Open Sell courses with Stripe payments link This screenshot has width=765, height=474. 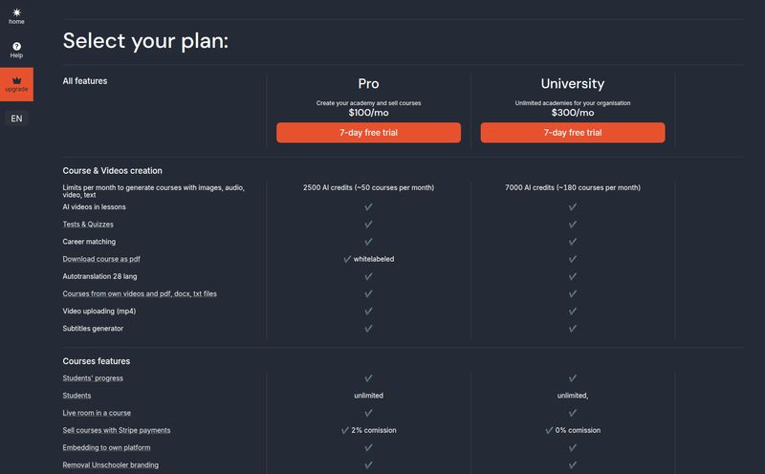click(117, 430)
